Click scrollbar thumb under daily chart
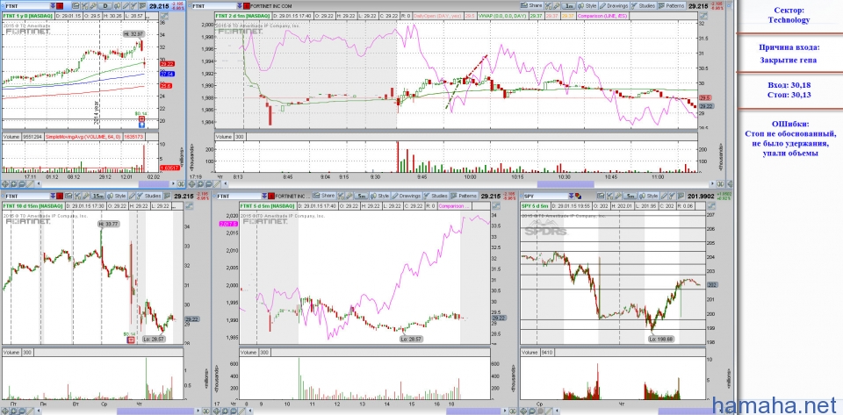Image resolution: width=843 pixels, height=415 pixels. 154,184
